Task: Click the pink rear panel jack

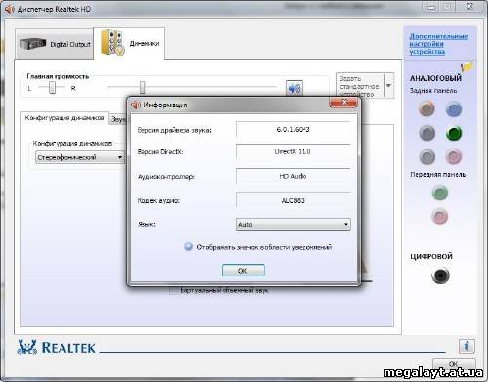Action: pyautogui.click(x=454, y=157)
